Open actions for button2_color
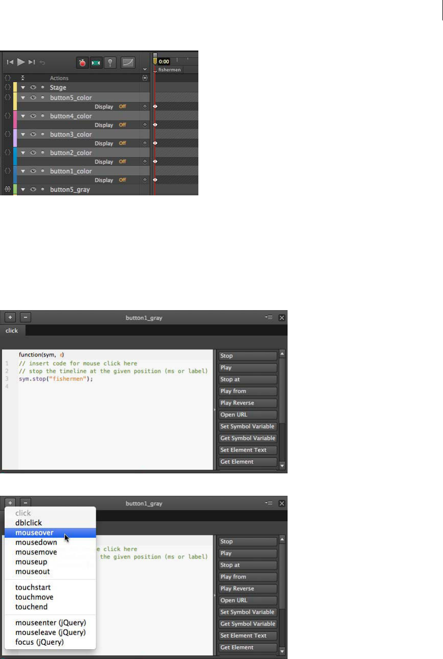This screenshot has height=659, width=443. coord(7,153)
